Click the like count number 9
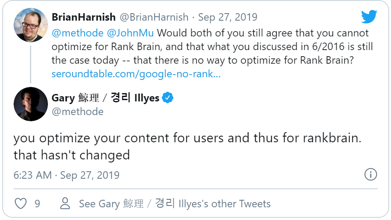 pos(37,204)
